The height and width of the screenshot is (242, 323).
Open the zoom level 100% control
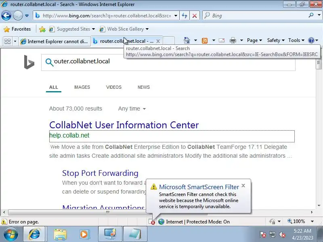pyautogui.click(x=296, y=221)
